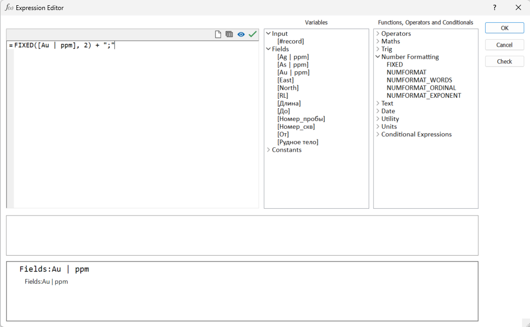Click the new document icon above the expression
The height and width of the screenshot is (327, 530).
click(218, 34)
